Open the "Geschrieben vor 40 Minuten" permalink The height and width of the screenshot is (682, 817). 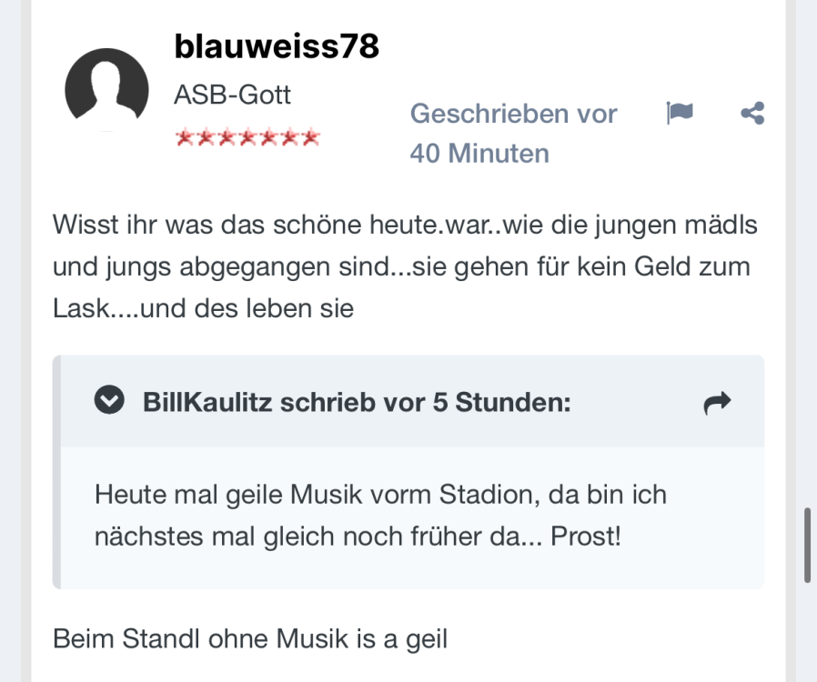513,133
